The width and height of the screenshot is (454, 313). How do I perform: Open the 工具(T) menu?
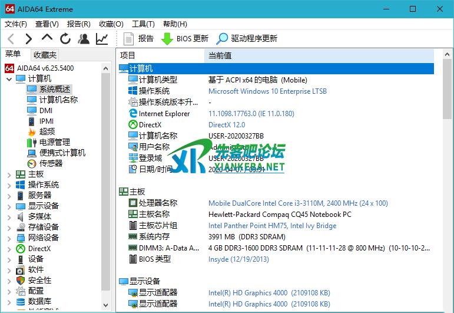pyautogui.click(x=143, y=24)
